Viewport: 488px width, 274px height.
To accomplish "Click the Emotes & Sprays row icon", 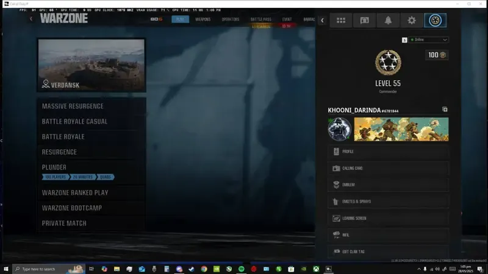I will pyautogui.click(x=335, y=202).
